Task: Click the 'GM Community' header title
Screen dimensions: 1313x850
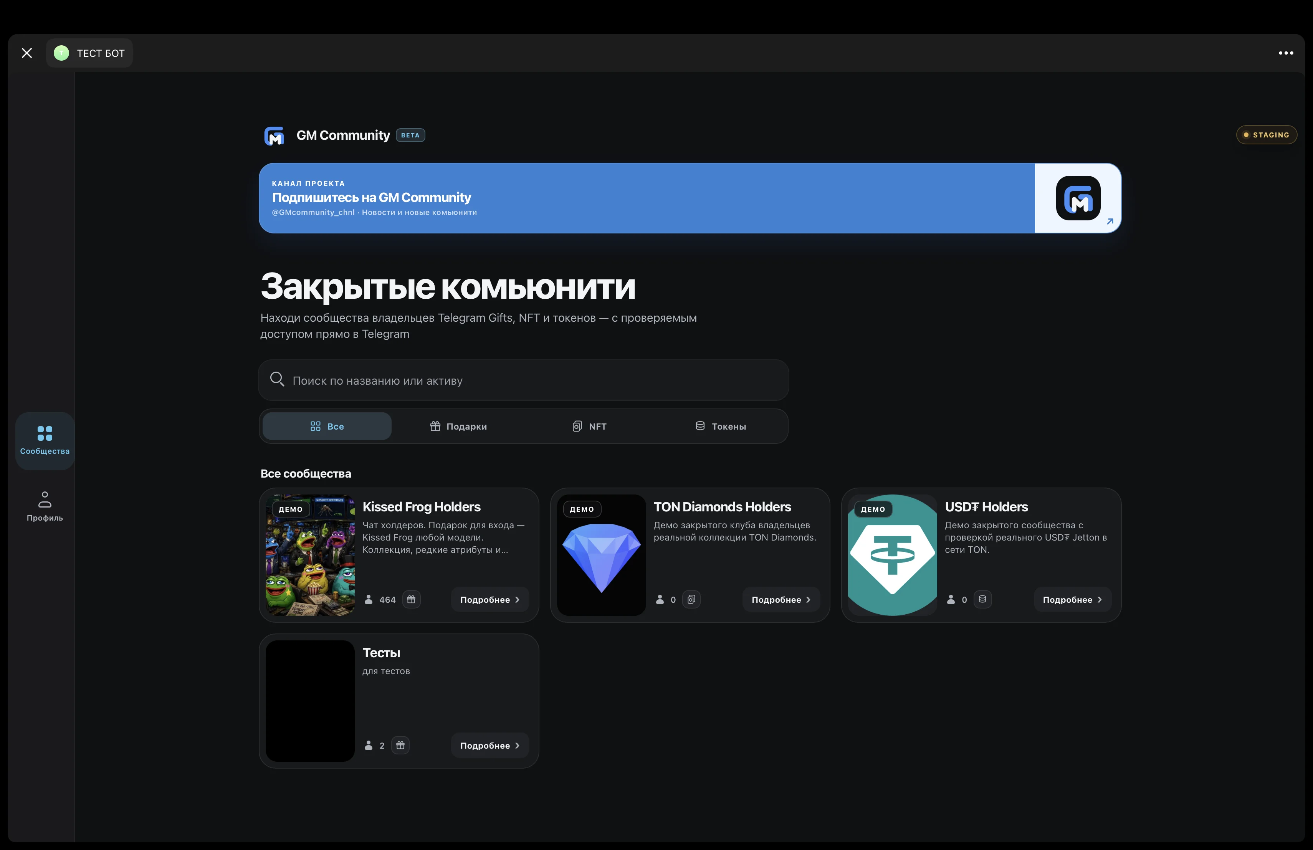Action: point(343,135)
